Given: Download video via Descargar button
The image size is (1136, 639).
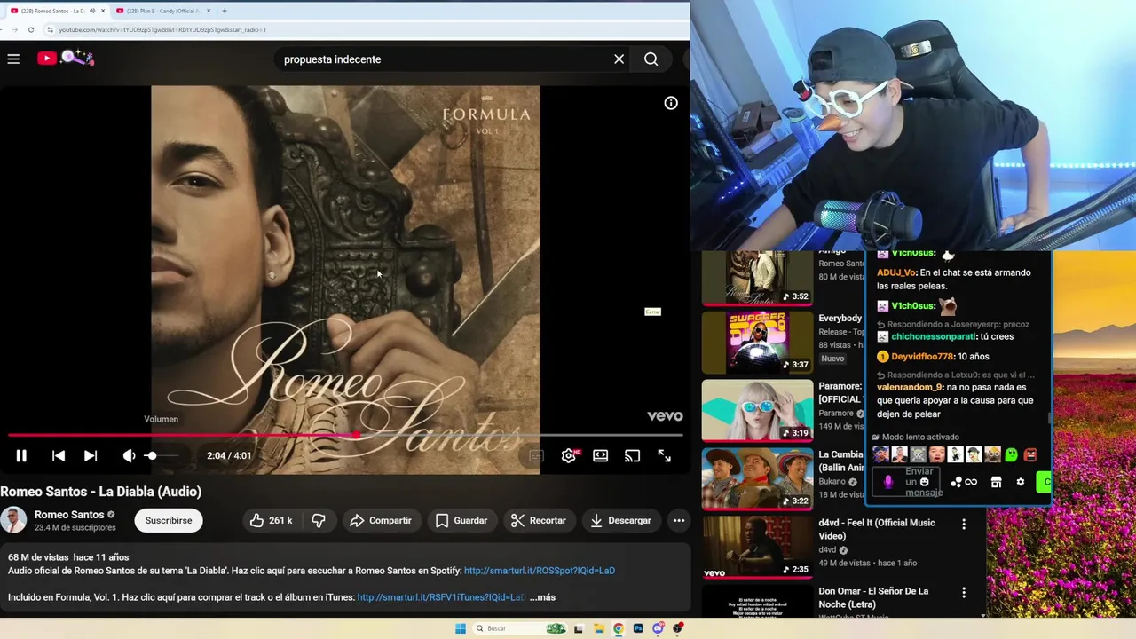Looking at the screenshot, I should (x=620, y=520).
